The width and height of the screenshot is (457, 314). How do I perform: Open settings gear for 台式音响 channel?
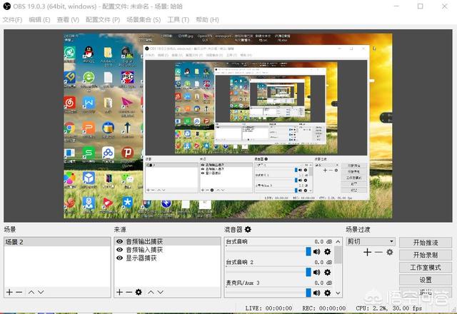pyautogui.click(x=327, y=252)
